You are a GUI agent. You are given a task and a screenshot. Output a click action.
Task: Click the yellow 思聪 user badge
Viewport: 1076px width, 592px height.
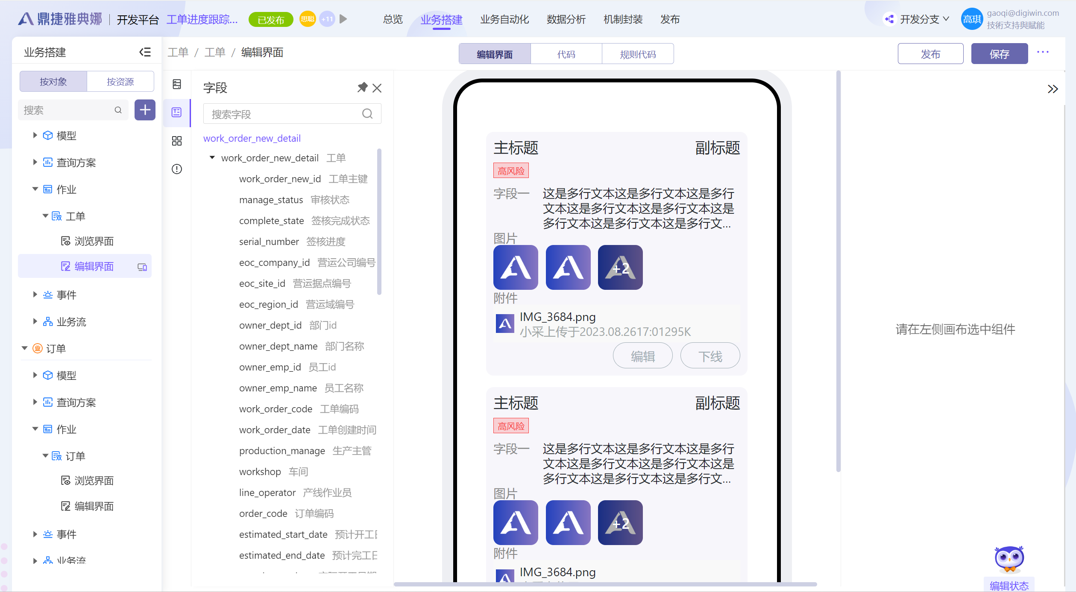click(x=308, y=19)
